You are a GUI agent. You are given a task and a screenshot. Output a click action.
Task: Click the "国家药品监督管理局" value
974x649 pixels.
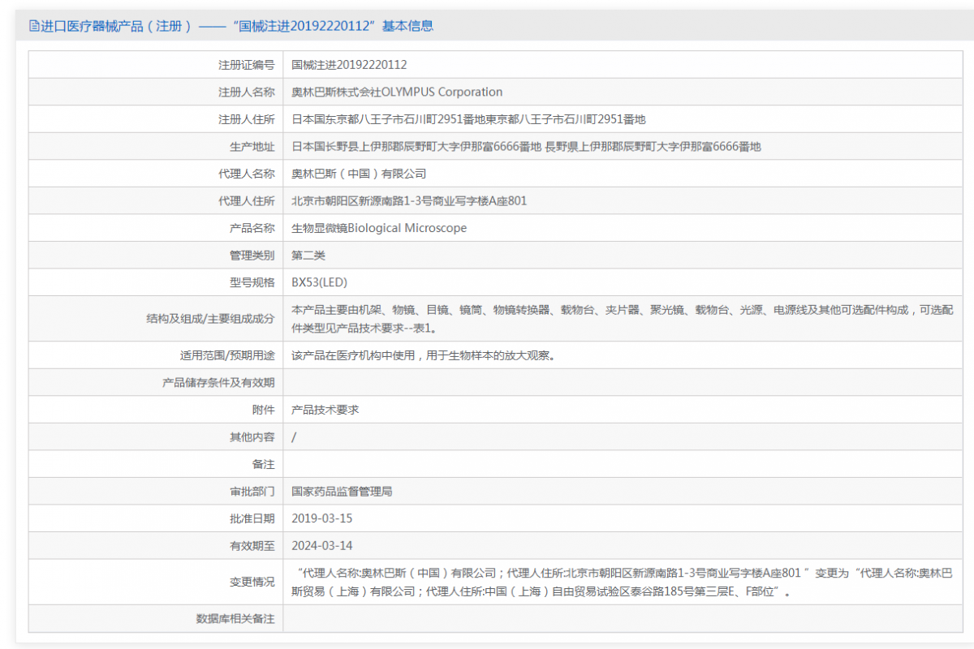(x=343, y=492)
